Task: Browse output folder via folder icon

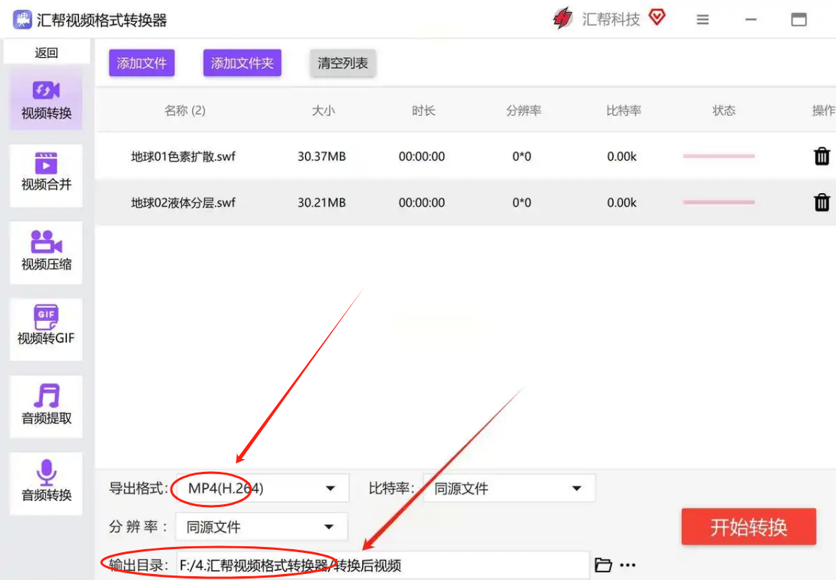Action: pos(603,565)
